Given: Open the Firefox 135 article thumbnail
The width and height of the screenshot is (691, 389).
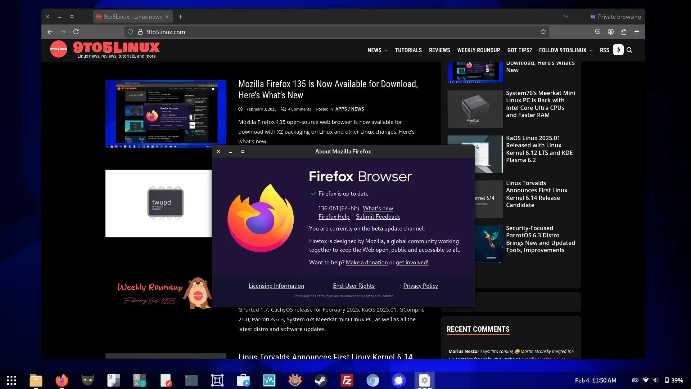Looking at the screenshot, I should [x=166, y=114].
